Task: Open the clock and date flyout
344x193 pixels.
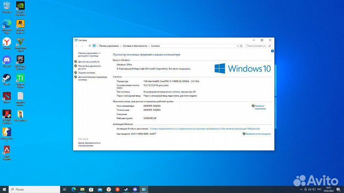Action: [x=328, y=190]
